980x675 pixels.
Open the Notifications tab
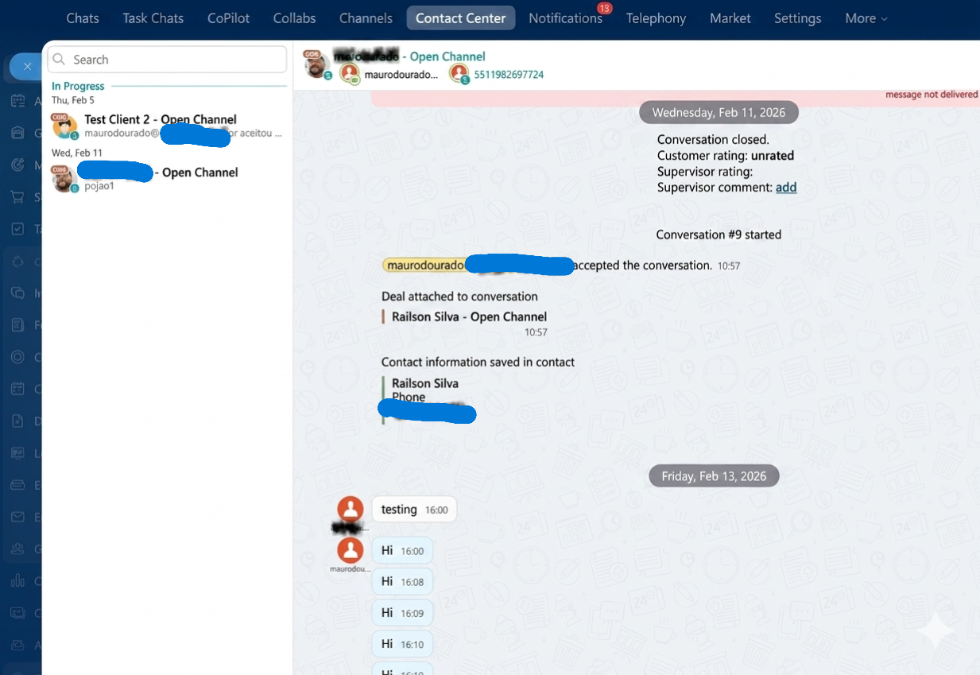click(565, 18)
